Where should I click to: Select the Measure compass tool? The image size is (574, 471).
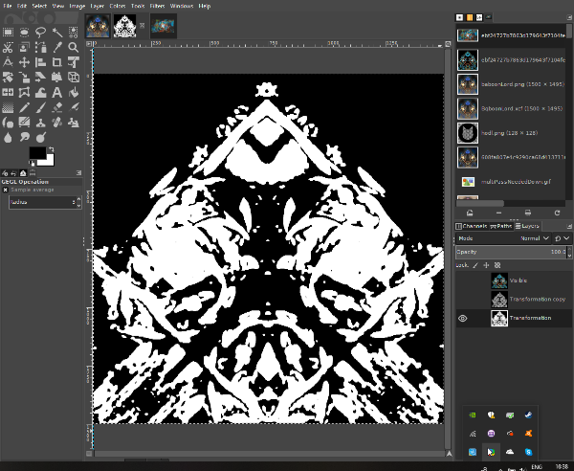tap(8, 62)
